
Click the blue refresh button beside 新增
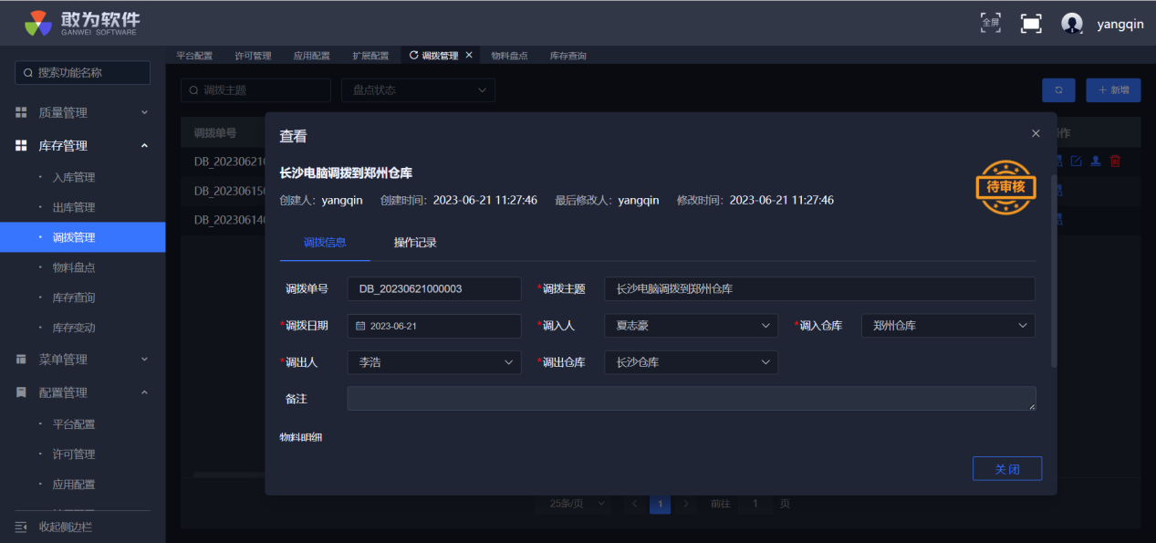pyautogui.click(x=1058, y=90)
